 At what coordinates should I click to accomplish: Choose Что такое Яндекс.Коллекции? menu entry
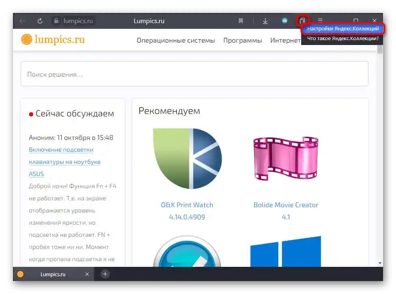pyautogui.click(x=342, y=38)
